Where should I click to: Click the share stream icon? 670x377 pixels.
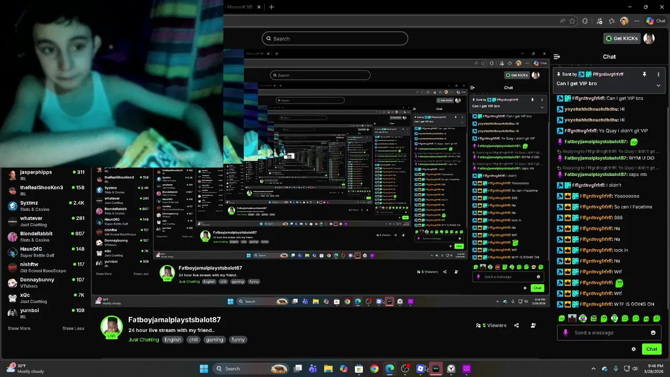pyautogui.click(x=516, y=325)
